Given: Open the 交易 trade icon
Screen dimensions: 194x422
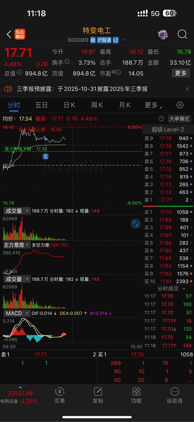Looking at the screenshot, I should pyautogui.click(x=60, y=395).
